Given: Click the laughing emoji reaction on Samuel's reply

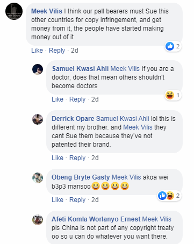Looking at the screenshot, I should tap(170, 95).
